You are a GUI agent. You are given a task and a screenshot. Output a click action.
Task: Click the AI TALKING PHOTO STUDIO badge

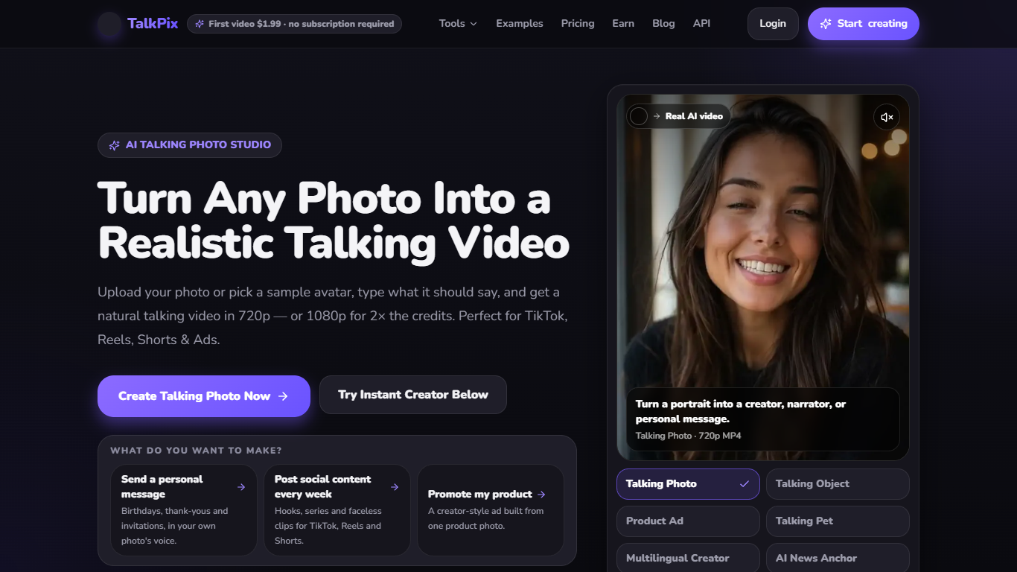pos(190,145)
